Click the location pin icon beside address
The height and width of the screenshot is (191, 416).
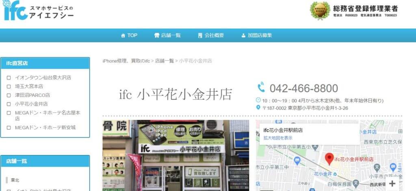[258, 107]
